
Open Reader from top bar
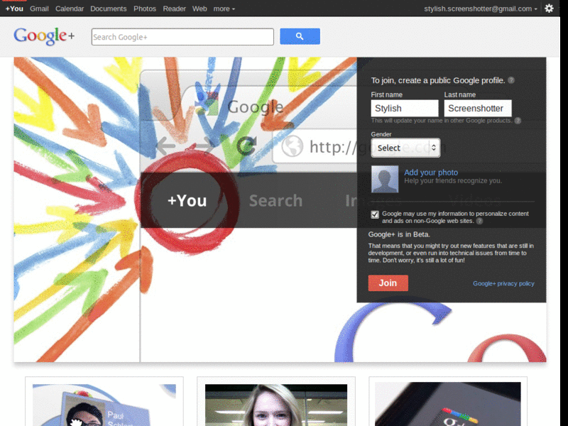pos(174,9)
